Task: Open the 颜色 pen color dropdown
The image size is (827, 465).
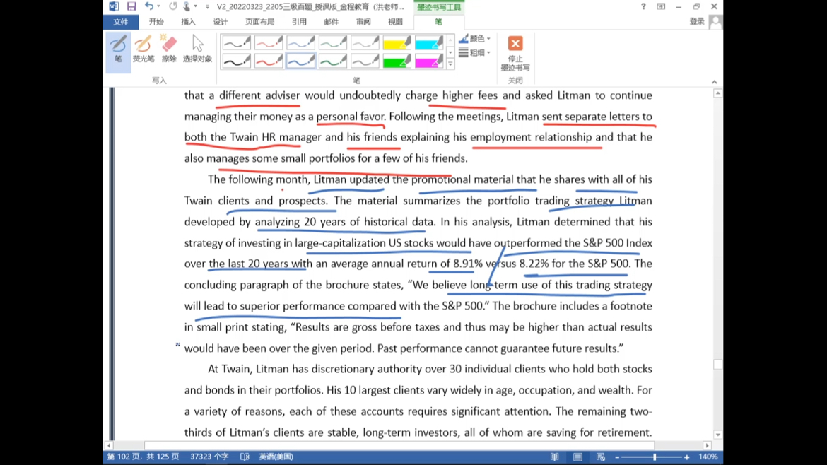Action: (x=475, y=38)
